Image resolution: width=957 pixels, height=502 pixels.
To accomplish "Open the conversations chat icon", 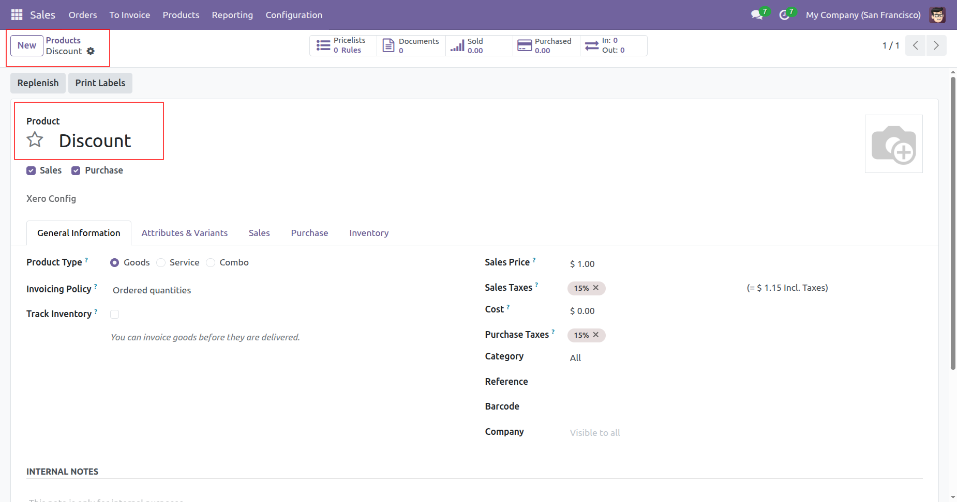I will 757,15.
